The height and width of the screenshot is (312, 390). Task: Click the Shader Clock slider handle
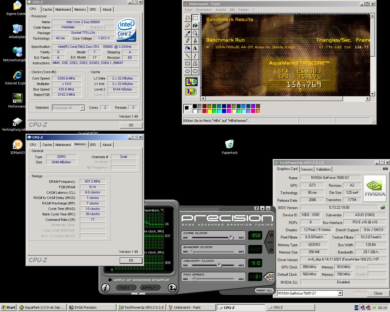pos(191,252)
